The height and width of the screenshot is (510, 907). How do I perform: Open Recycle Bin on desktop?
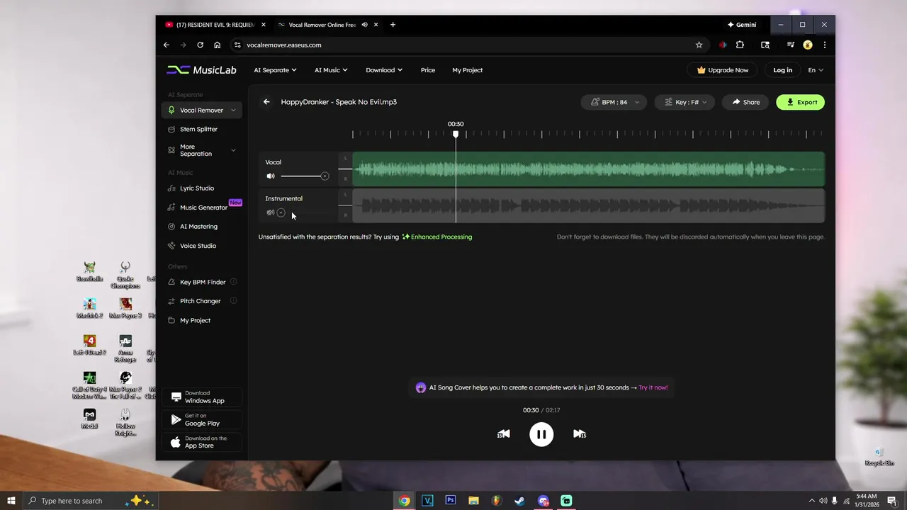tap(879, 457)
